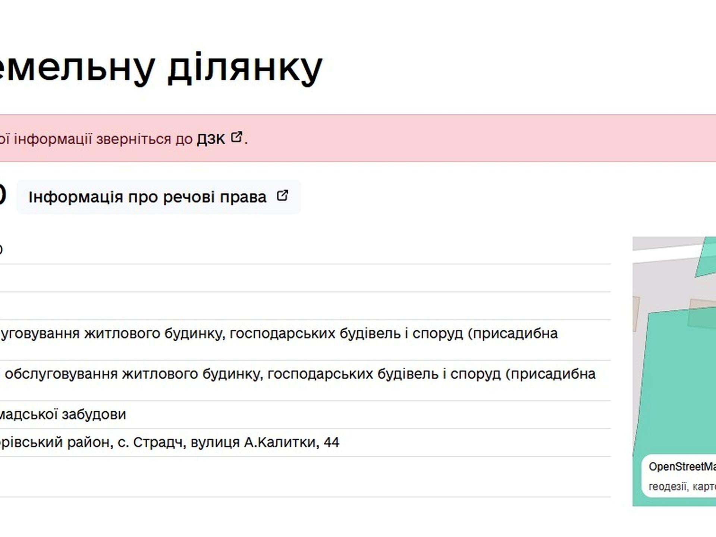Click the blank row beneath the address row

[x=298, y=477]
